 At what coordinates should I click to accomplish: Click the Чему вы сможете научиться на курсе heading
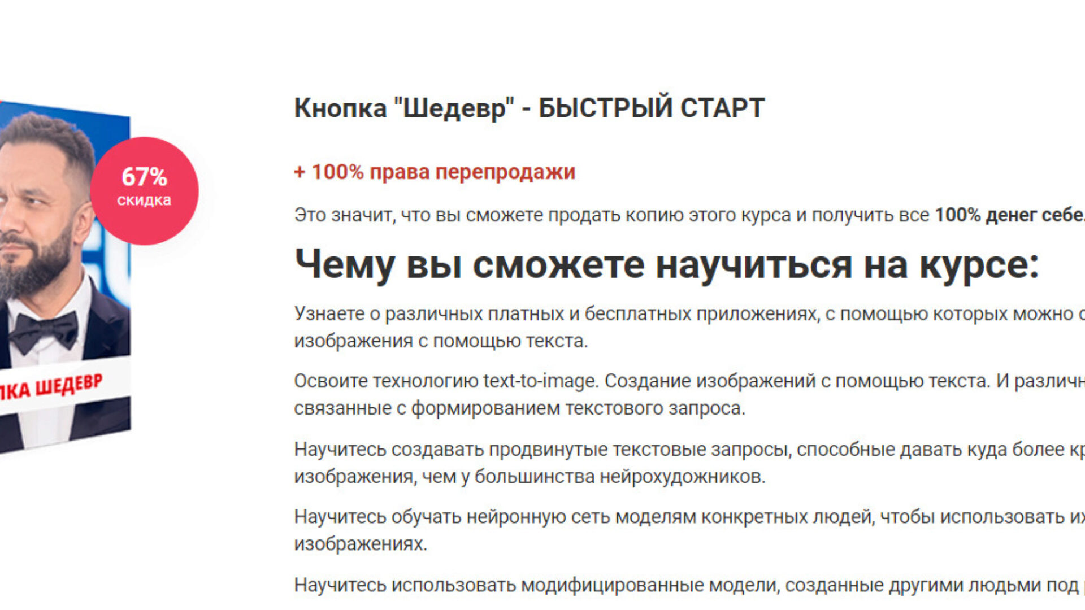coord(666,264)
